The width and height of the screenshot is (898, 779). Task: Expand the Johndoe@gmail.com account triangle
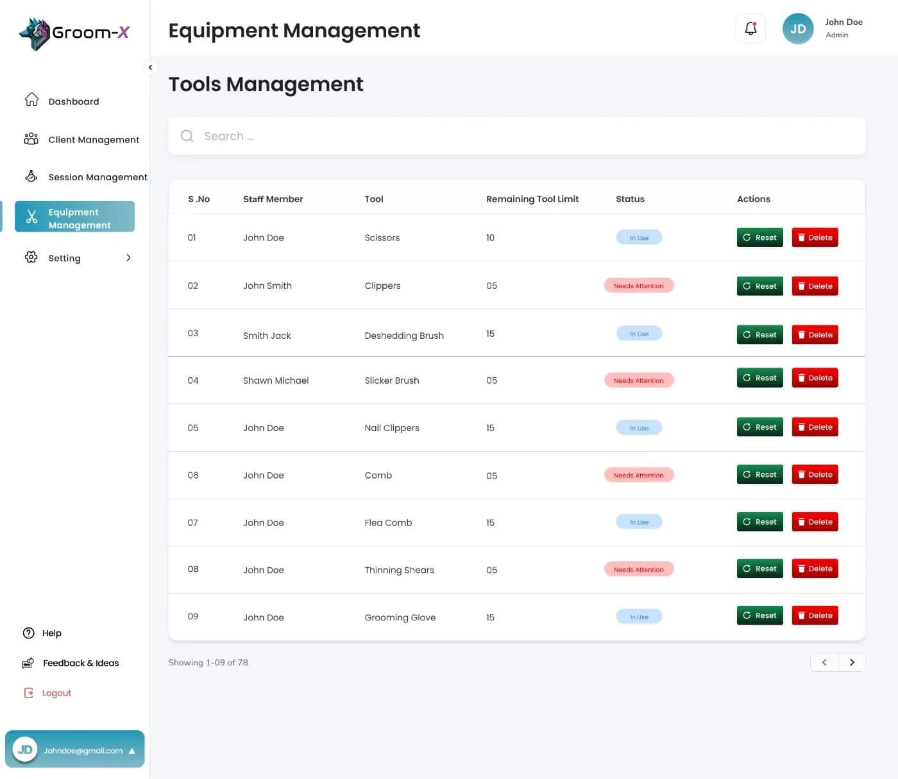(132, 751)
